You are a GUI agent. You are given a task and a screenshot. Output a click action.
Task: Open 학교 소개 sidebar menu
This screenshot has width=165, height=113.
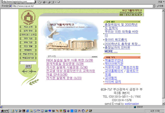pos(28,27)
